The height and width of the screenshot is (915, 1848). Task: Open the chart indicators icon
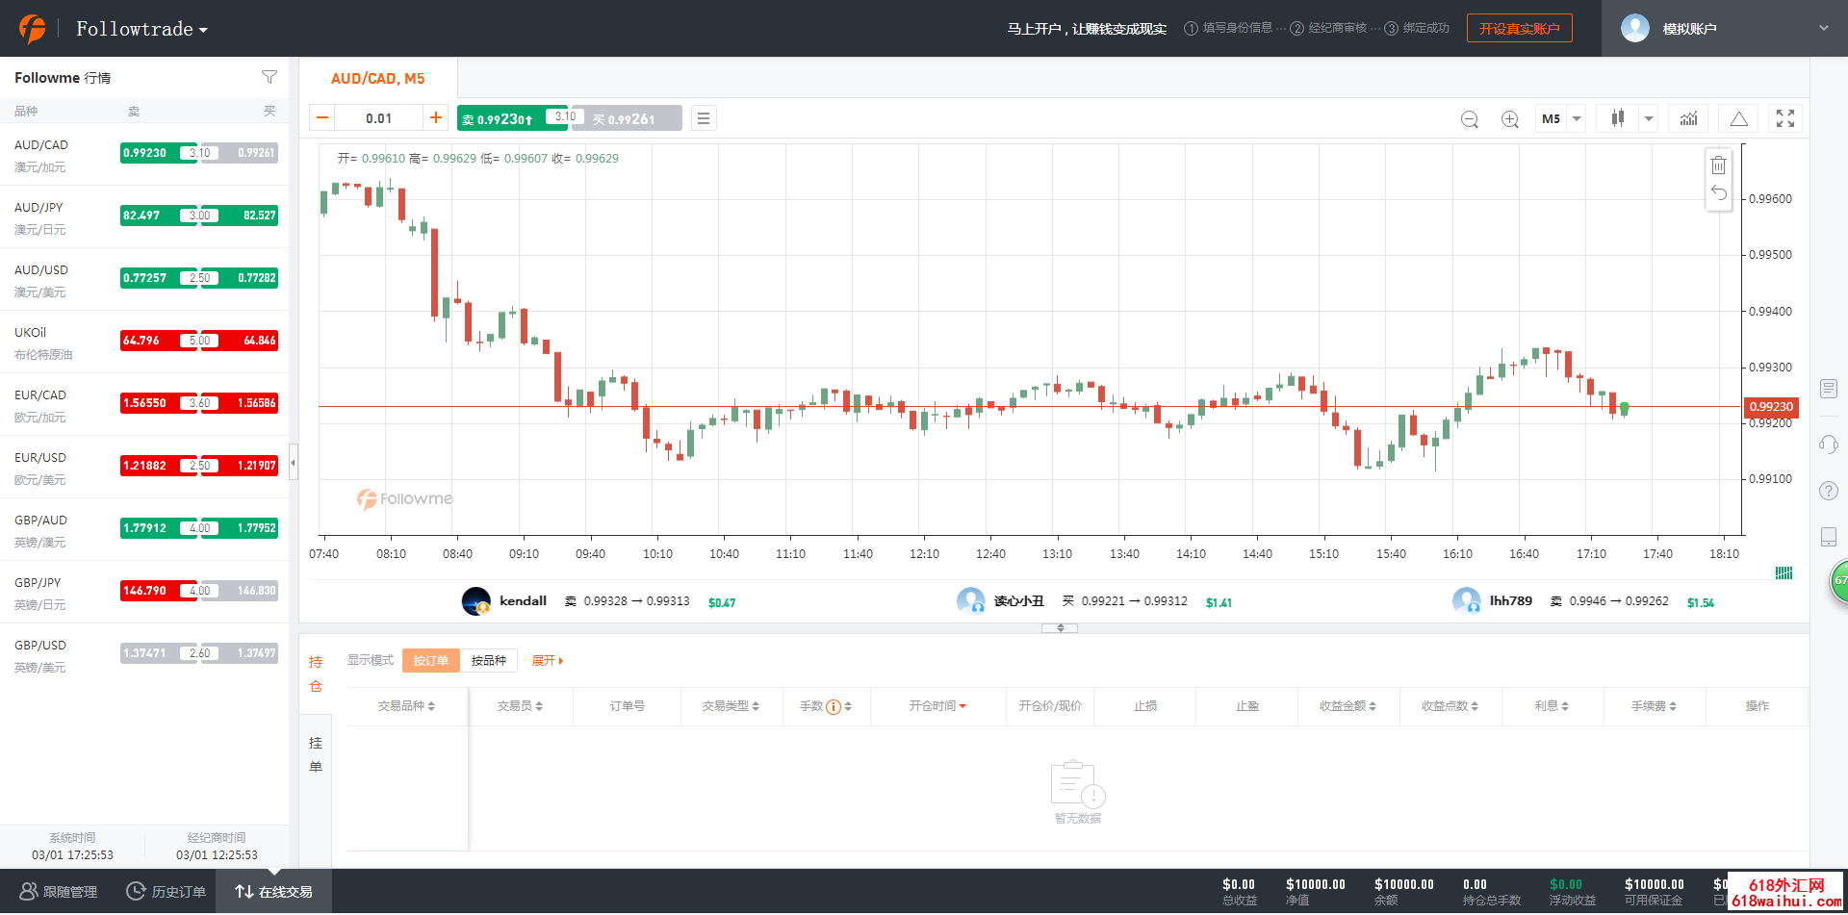click(x=1688, y=118)
